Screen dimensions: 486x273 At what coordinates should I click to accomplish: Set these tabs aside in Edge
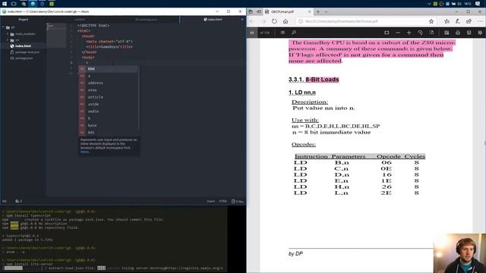[258, 12]
